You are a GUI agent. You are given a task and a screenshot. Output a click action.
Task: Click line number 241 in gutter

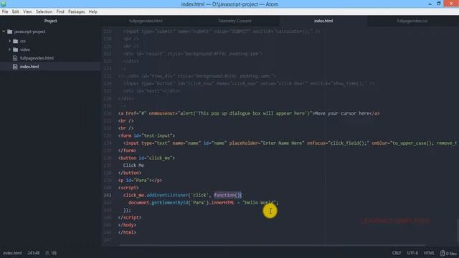108,195
